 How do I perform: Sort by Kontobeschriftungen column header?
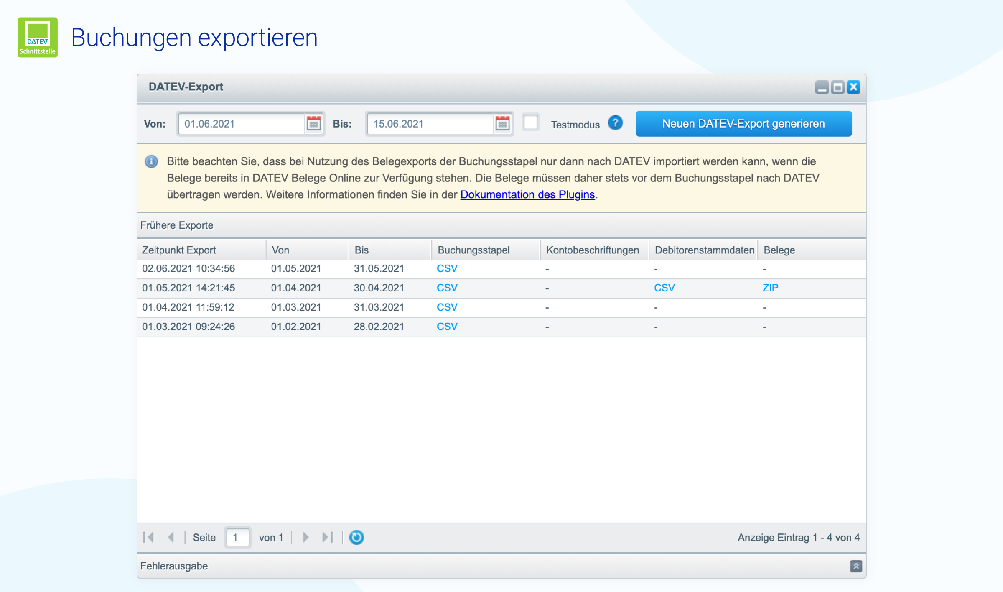pyautogui.click(x=595, y=250)
